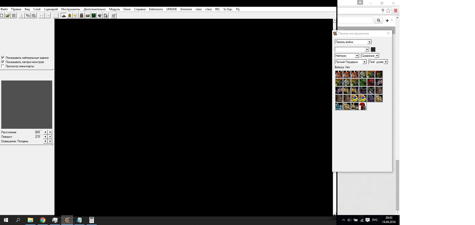Open the Sound Editor speaker icon

pyautogui.click(x=76, y=15)
